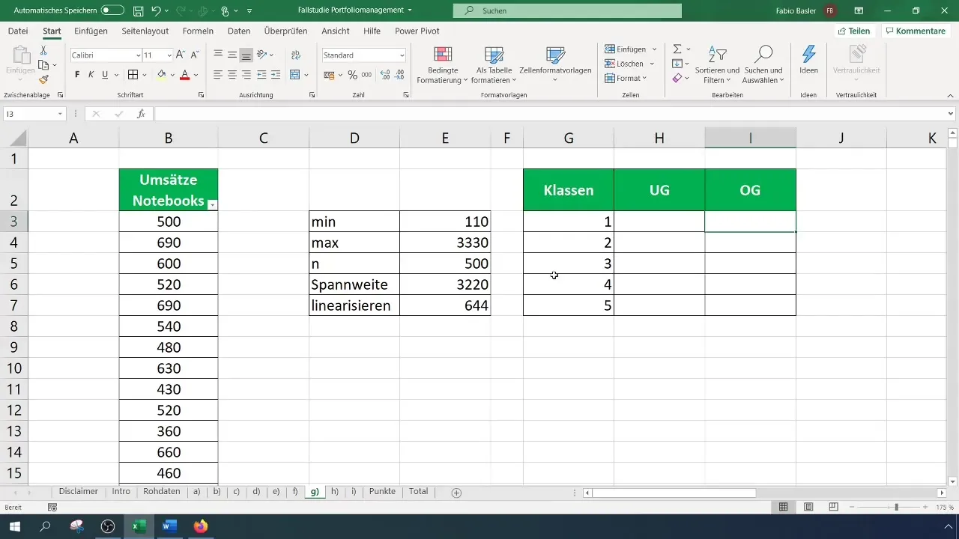Open Zellenformatvorlagen gallery
Screen dimensions: 959x539
point(555,65)
